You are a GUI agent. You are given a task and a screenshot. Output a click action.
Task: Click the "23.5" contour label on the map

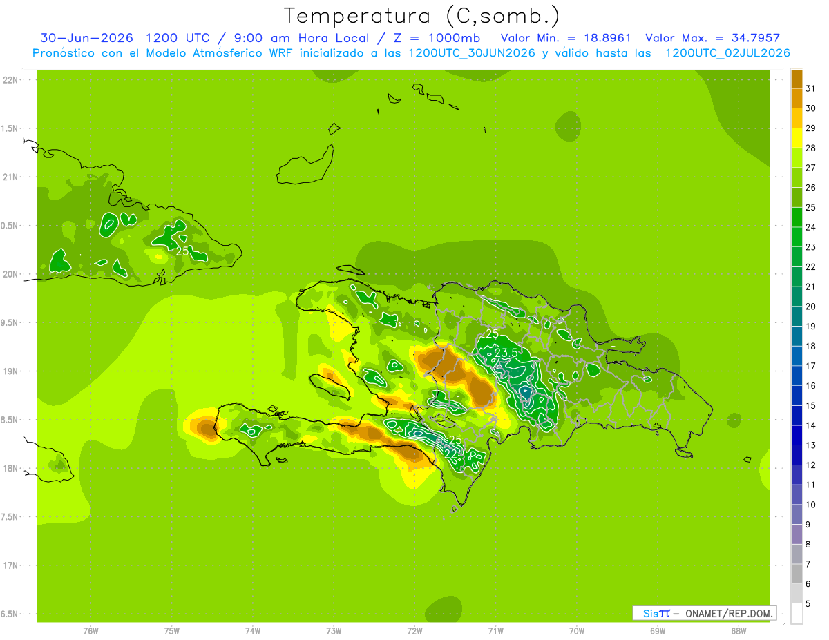pos(506,353)
